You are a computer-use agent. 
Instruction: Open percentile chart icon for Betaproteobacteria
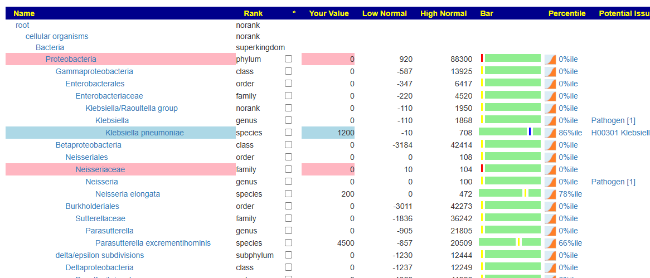(x=550, y=145)
